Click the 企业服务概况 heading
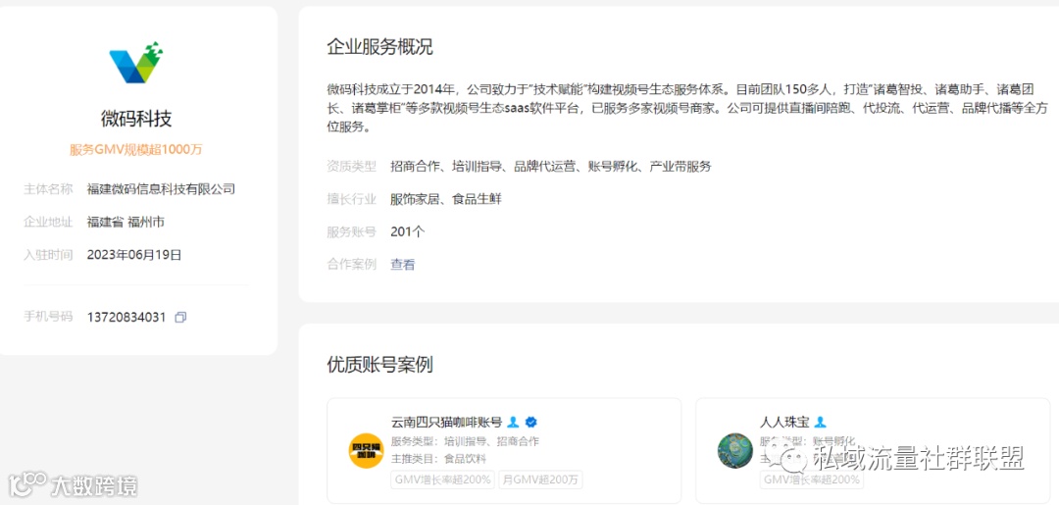 click(379, 47)
